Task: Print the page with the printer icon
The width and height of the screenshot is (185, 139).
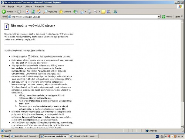Action: (89, 11)
